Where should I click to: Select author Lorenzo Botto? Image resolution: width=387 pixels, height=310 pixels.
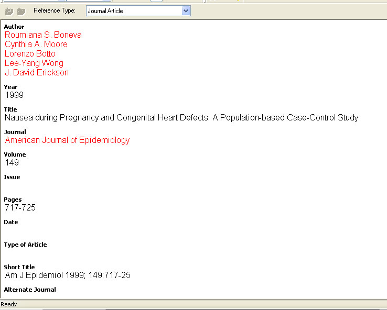point(30,54)
